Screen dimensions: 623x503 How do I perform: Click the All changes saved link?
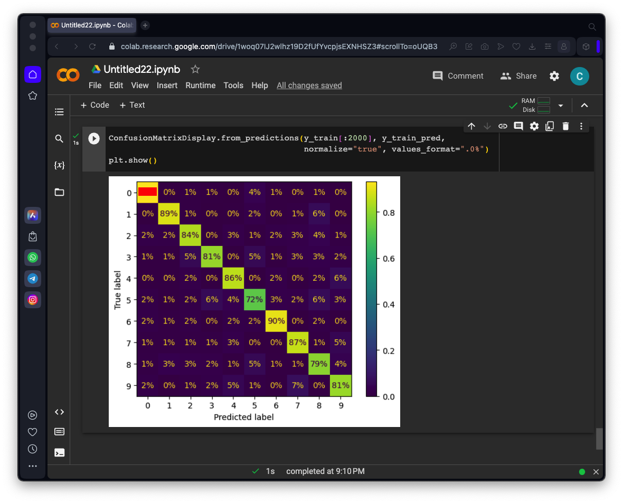coord(309,86)
